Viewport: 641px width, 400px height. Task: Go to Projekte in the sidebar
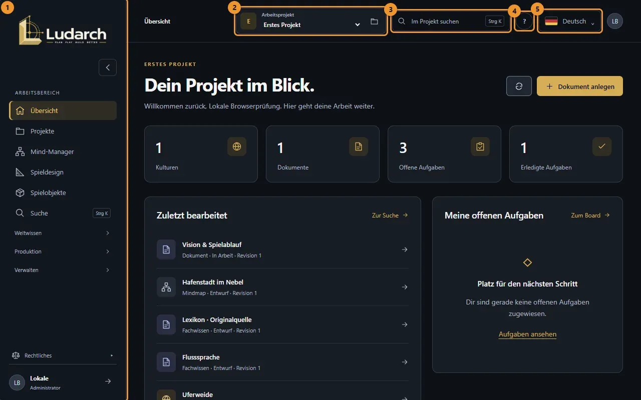pyautogui.click(x=63, y=131)
